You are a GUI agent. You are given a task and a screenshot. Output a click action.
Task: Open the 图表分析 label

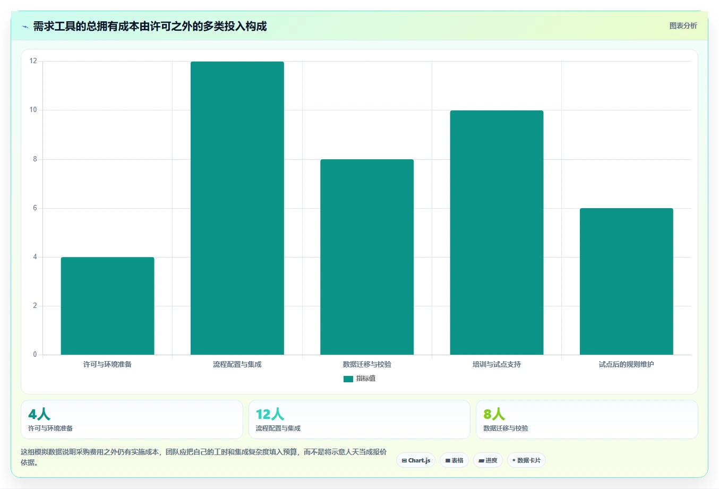[x=683, y=25]
